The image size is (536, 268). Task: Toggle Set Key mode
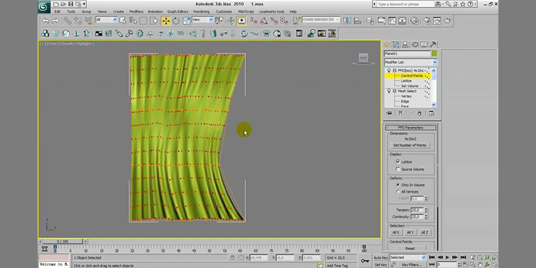(381, 265)
